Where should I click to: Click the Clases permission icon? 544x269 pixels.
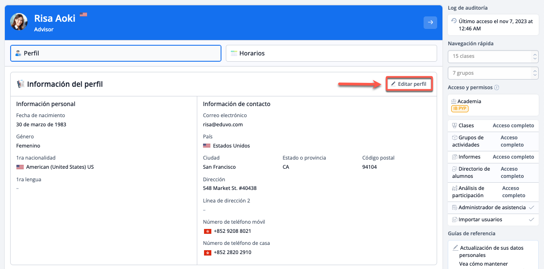pyautogui.click(x=455, y=125)
